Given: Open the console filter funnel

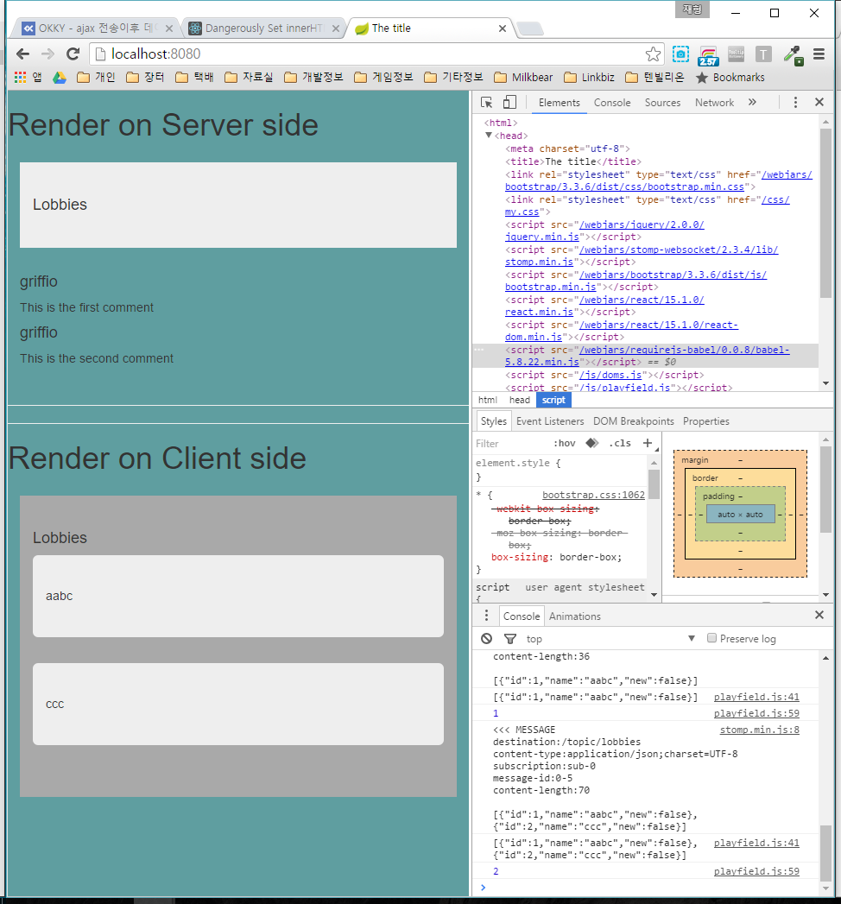Looking at the screenshot, I should click(x=510, y=639).
